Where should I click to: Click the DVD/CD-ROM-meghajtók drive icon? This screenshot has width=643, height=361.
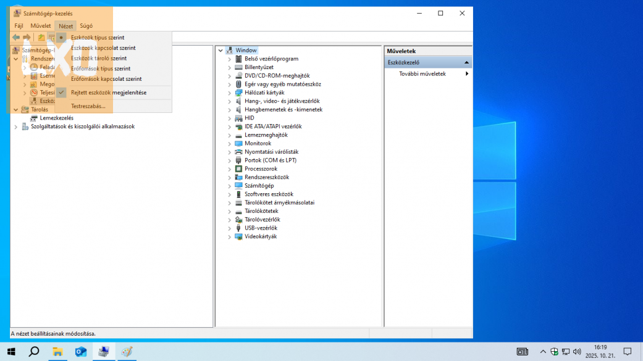(x=238, y=76)
